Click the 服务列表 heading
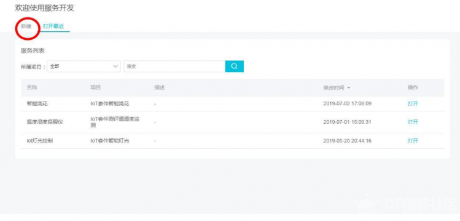The width and height of the screenshot is (460, 221). pos(33,51)
